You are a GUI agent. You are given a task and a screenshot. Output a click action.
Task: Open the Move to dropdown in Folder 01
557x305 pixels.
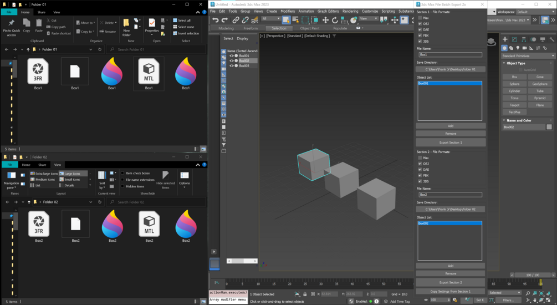pyautogui.click(x=85, y=23)
